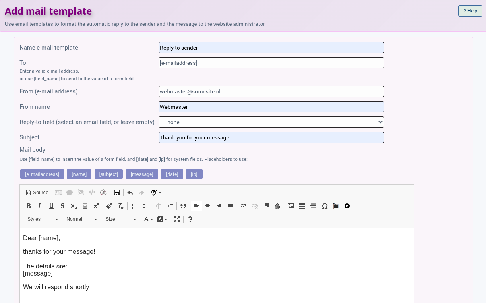The image size is (486, 303).
Task: Switch editor to Source view
Action: pos(37,193)
